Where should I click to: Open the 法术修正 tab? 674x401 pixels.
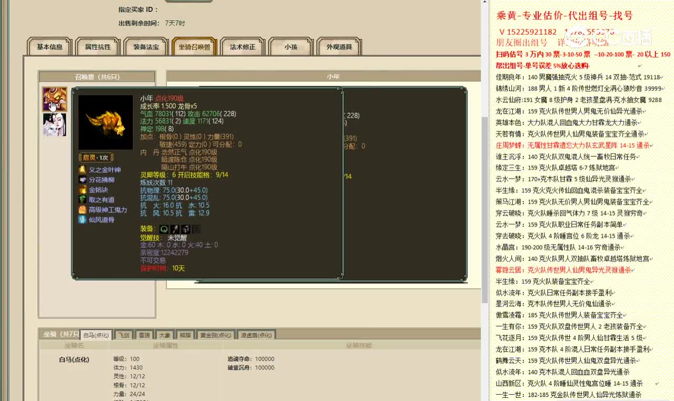click(x=243, y=47)
